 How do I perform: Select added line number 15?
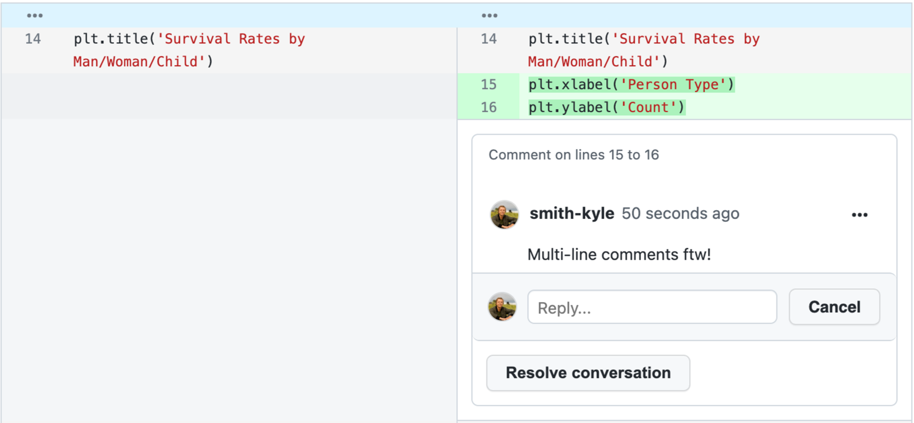point(488,85)
